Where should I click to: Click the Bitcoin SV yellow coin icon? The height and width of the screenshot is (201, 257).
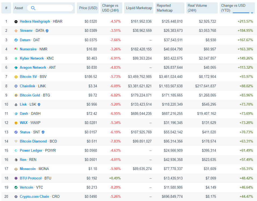[16, 77]
